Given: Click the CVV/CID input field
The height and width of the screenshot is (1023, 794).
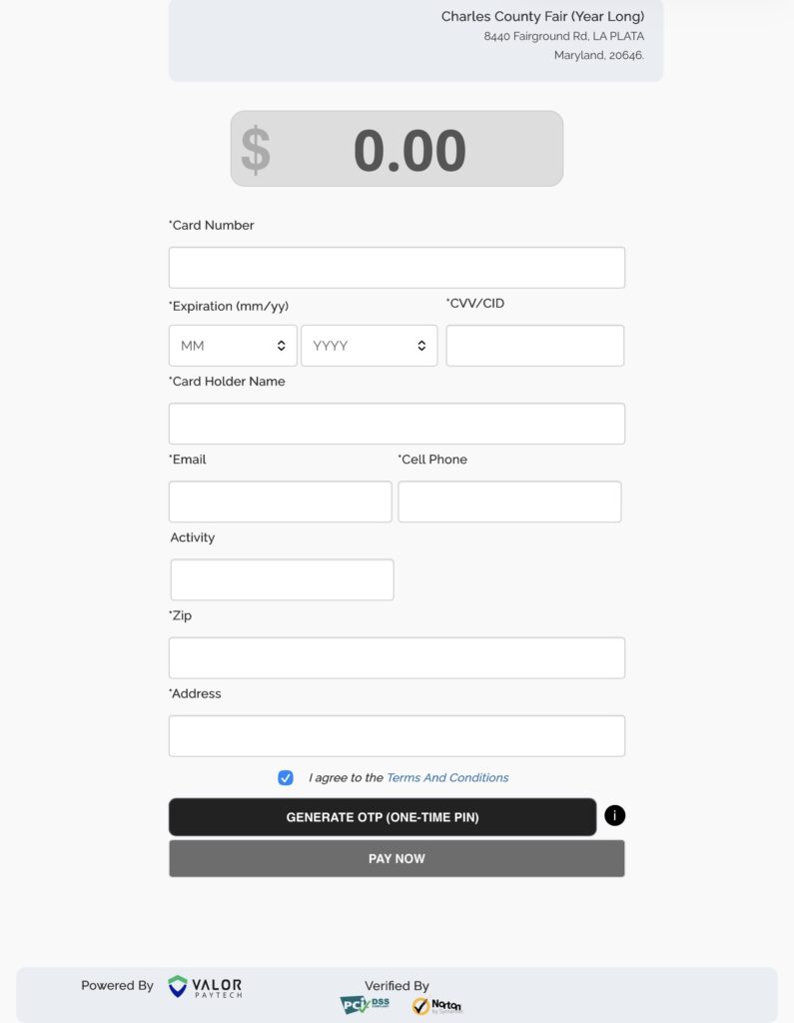Looking at the screenshot, I should click(534, 346).
